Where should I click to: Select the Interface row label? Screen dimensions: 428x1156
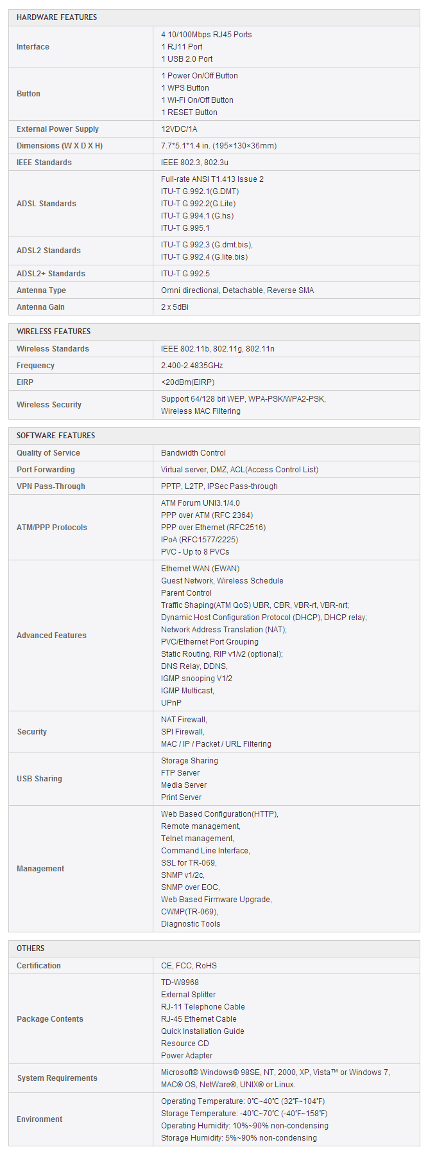pyautogui.click(x=33, y=47)
